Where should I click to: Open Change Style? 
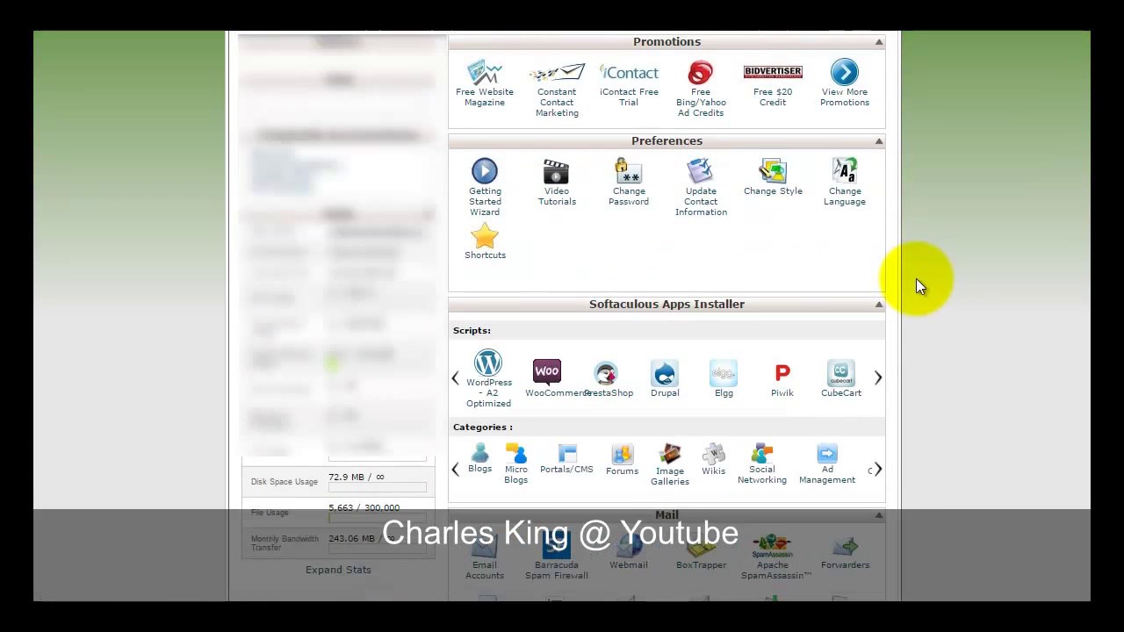773,176
